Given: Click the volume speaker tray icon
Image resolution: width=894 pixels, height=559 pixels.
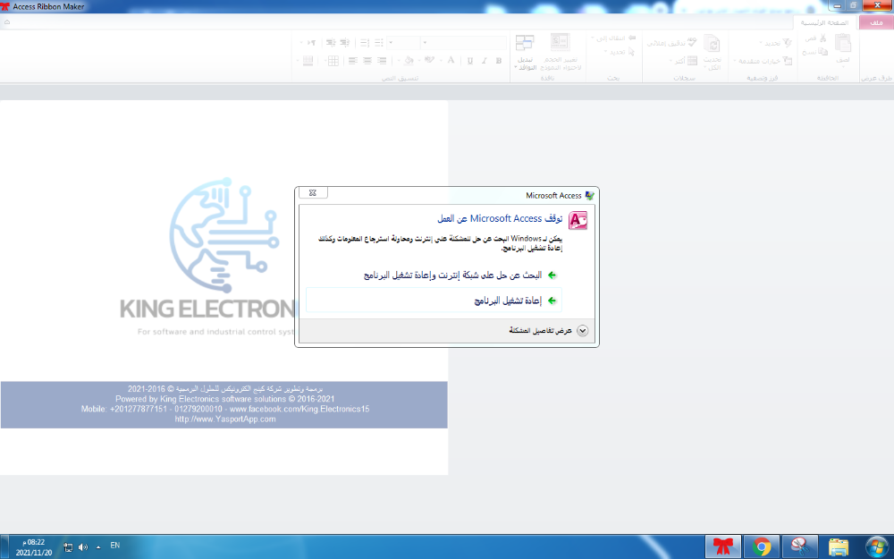Looking at the screenshot, I should (82, 547).
